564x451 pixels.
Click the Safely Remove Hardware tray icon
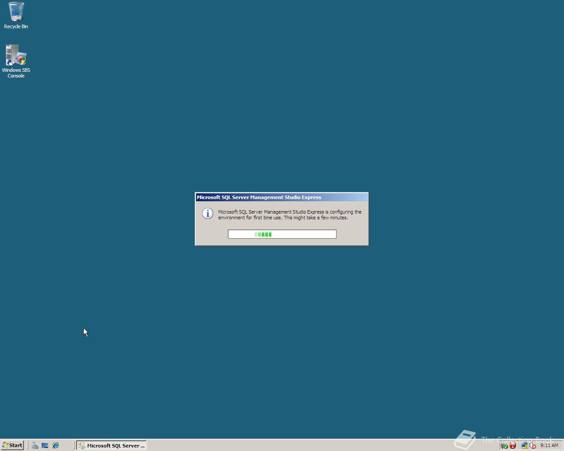coord(505,446)
